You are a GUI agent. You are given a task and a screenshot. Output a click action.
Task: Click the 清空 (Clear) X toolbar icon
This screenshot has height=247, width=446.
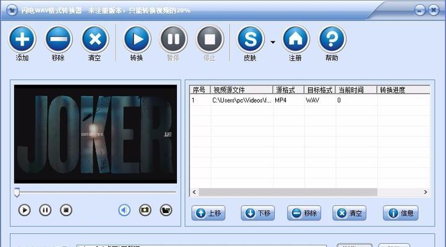coord(95,39)
